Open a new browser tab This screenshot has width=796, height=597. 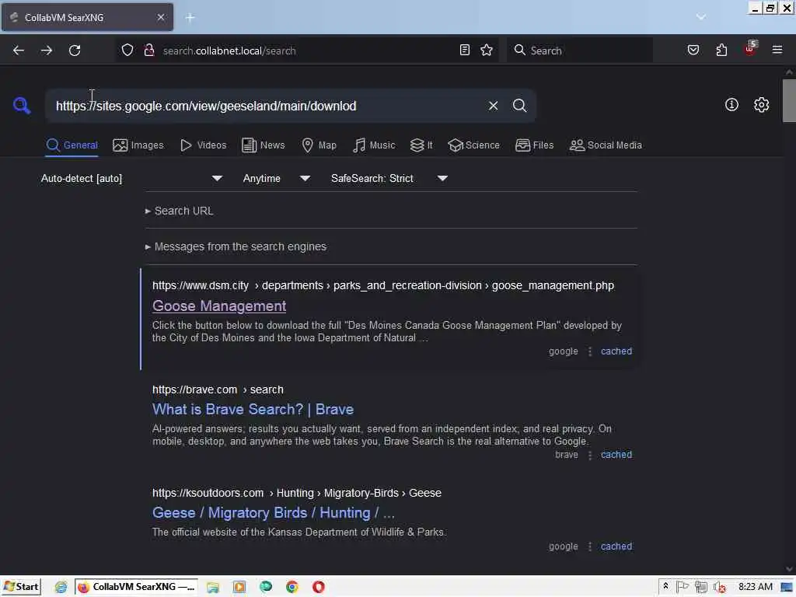(190, 18)
